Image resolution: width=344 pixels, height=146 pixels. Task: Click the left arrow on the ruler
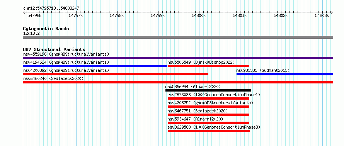(x=24, y=12)
